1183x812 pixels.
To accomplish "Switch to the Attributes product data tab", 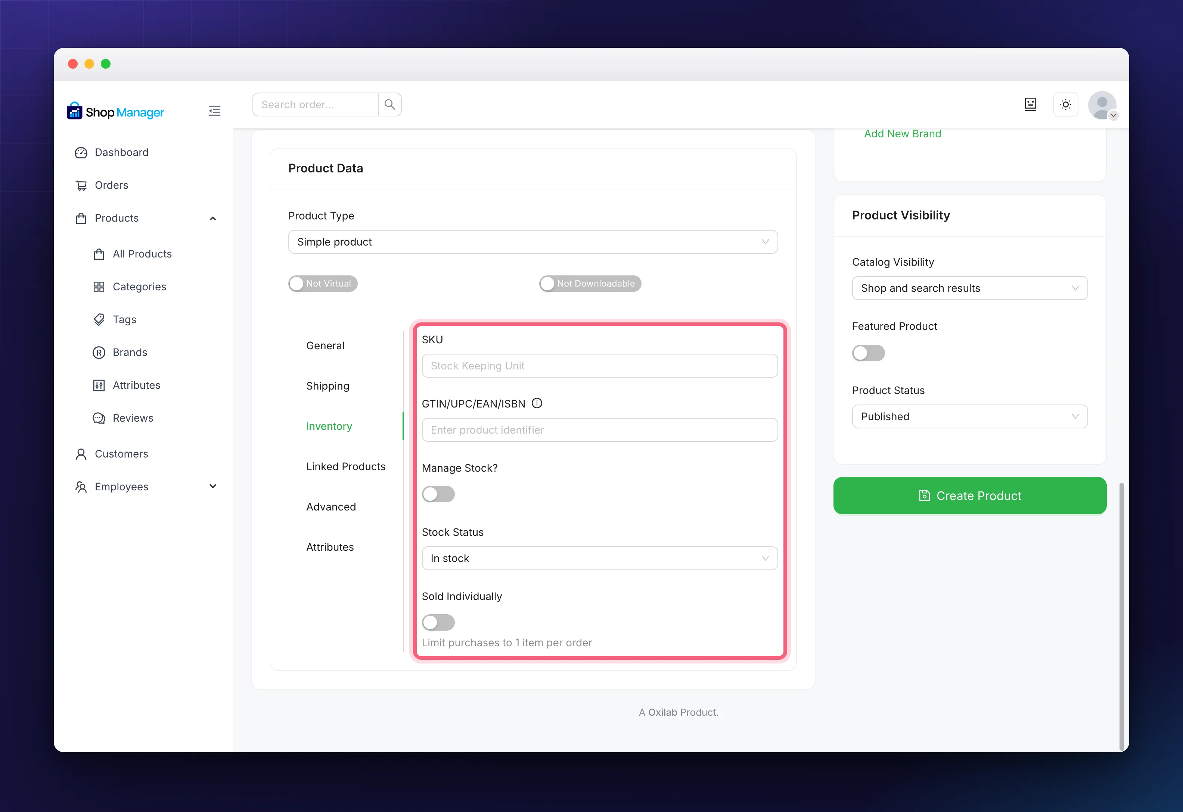I will [x=330, y=547].
